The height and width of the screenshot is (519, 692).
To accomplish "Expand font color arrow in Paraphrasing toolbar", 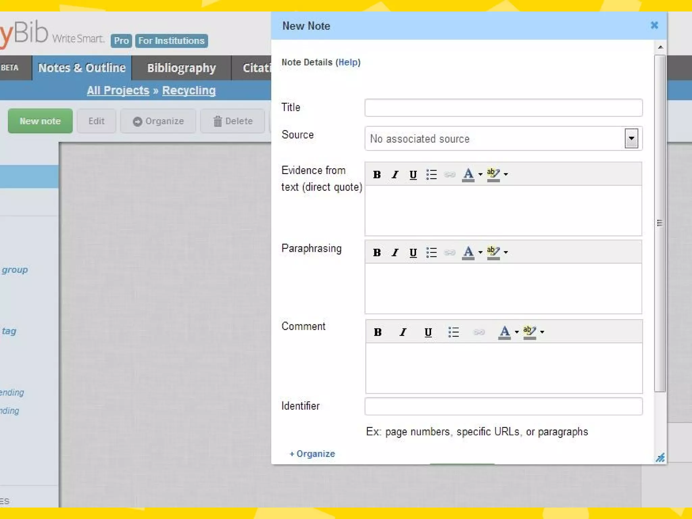I will coord(480,252).
